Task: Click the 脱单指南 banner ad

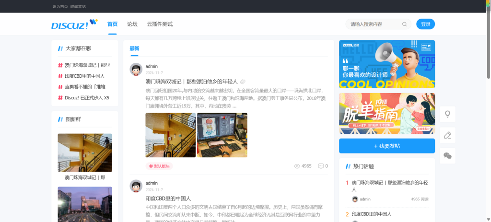Action: click(x=387, y=113)
